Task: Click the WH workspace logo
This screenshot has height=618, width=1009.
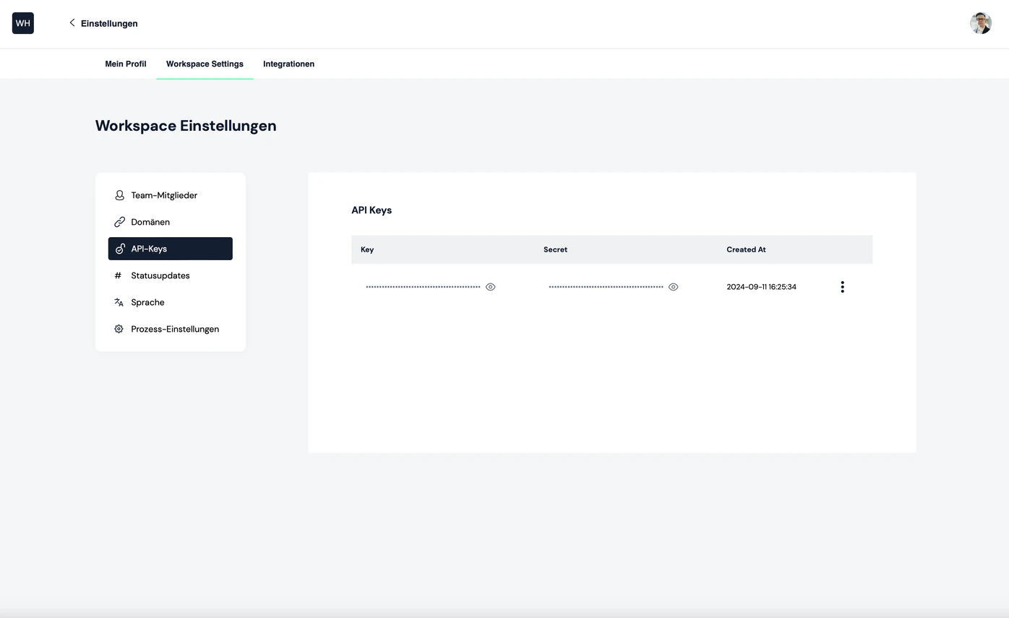Action: (23, 23)
